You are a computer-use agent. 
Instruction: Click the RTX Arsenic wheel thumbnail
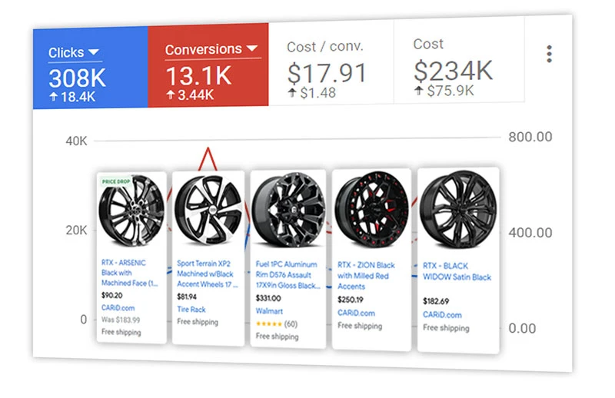coord(131,212)
